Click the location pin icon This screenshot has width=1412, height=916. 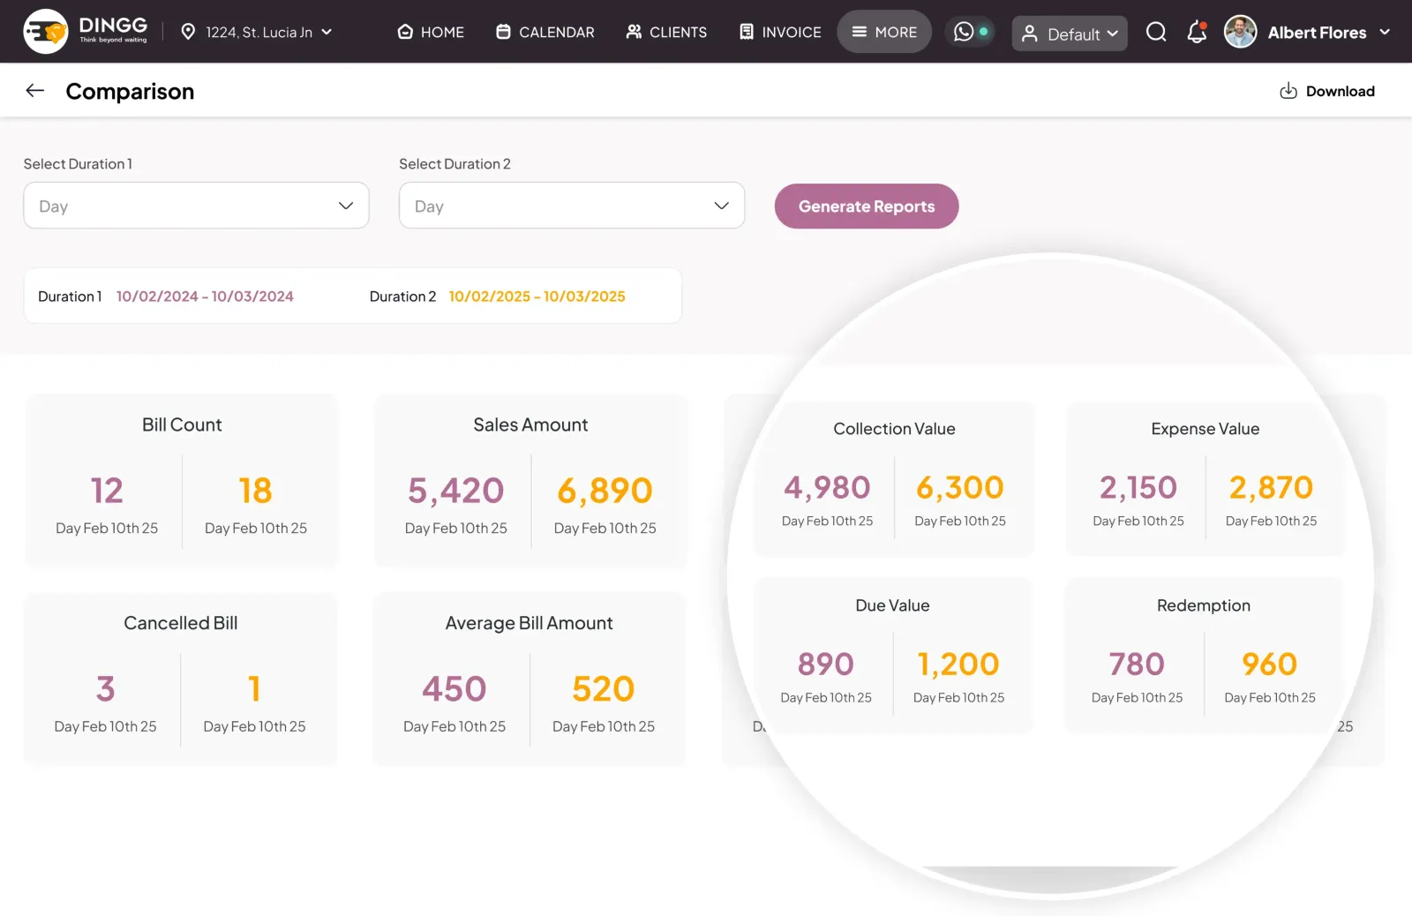(188, 32)
